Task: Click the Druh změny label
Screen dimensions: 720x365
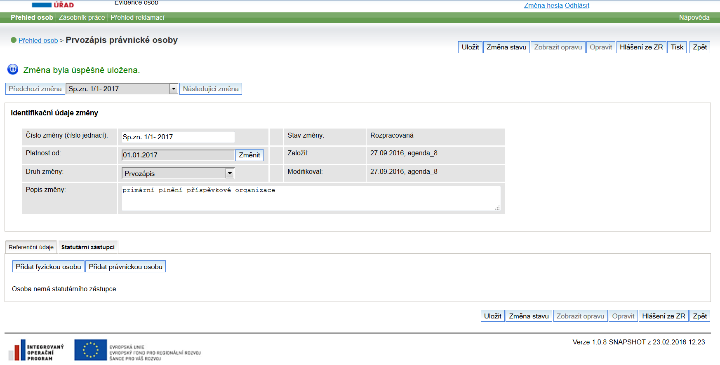Action: point(45,171)
